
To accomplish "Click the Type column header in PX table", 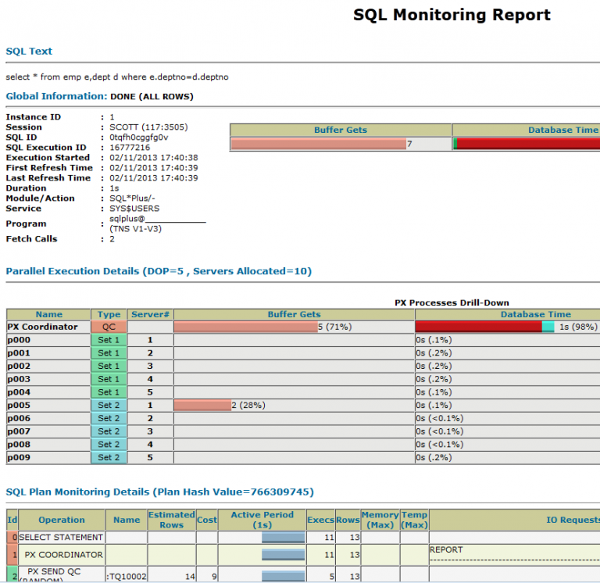I will pyautogui.click(x=109, y=315).
